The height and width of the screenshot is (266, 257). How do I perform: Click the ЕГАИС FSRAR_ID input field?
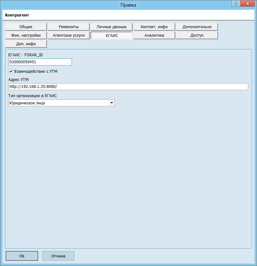[x=40, y=62]
